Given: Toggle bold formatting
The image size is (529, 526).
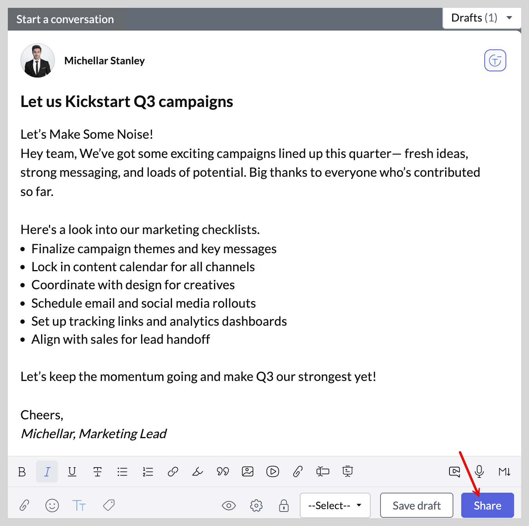Looking at the screenshot, I should [x=22, y=472].
